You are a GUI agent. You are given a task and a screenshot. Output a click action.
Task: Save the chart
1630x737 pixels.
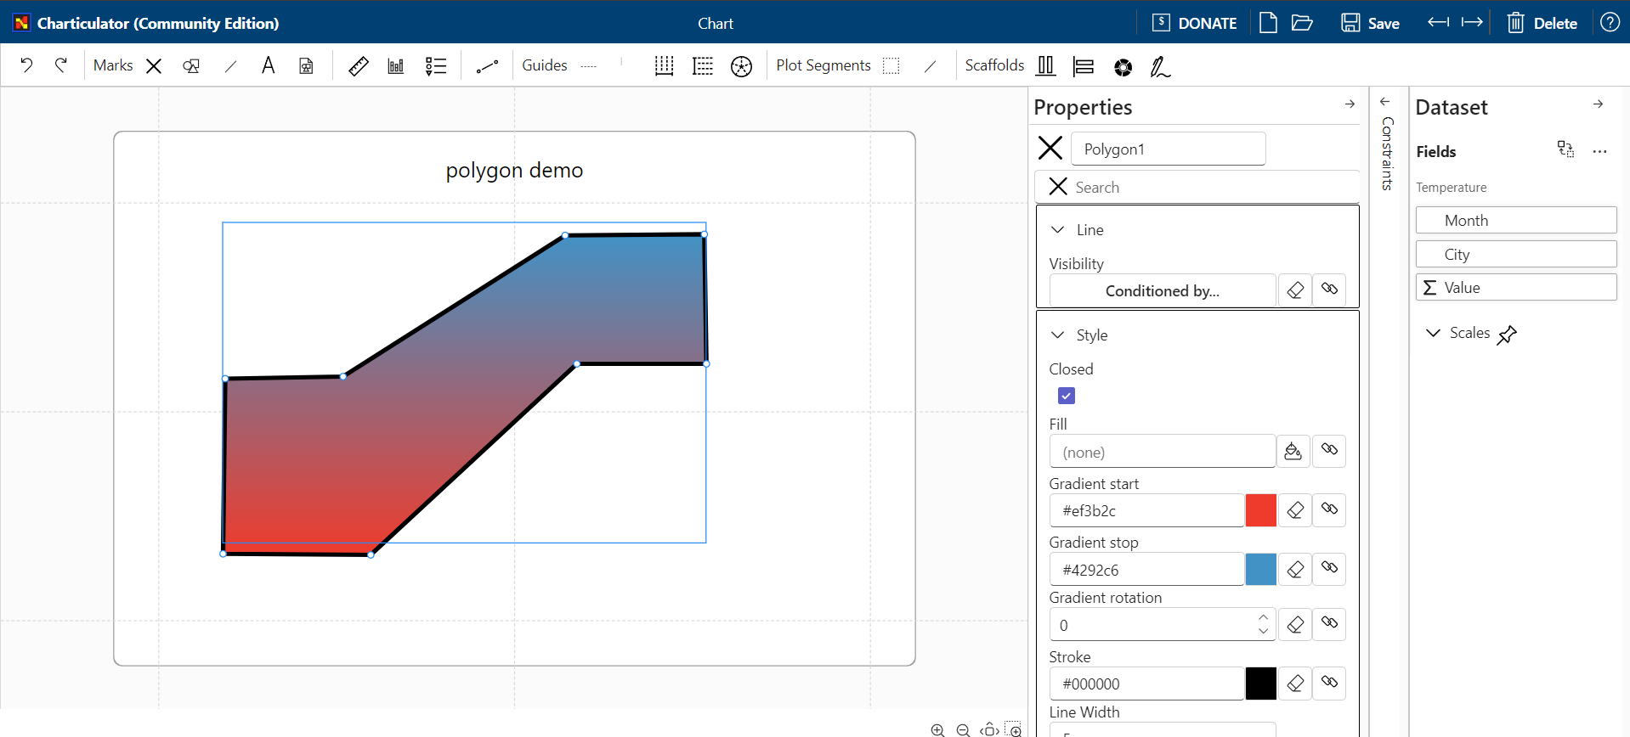point(1370,23)
